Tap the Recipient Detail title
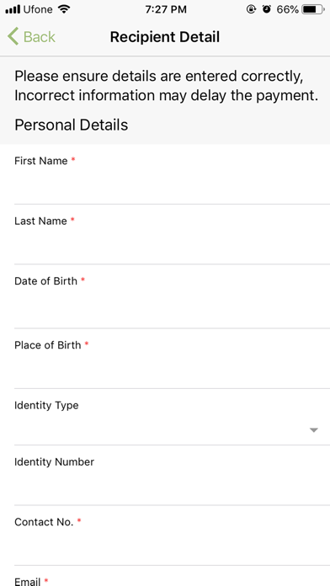Viewport: 330px width, 586px height. (x=165, y=37)
